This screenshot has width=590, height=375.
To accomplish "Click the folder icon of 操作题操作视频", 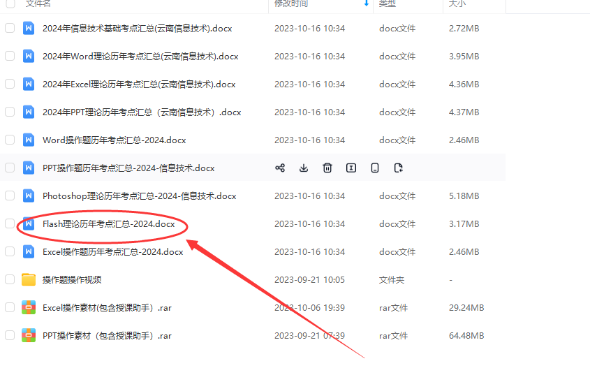I will (x=29, y=280).
